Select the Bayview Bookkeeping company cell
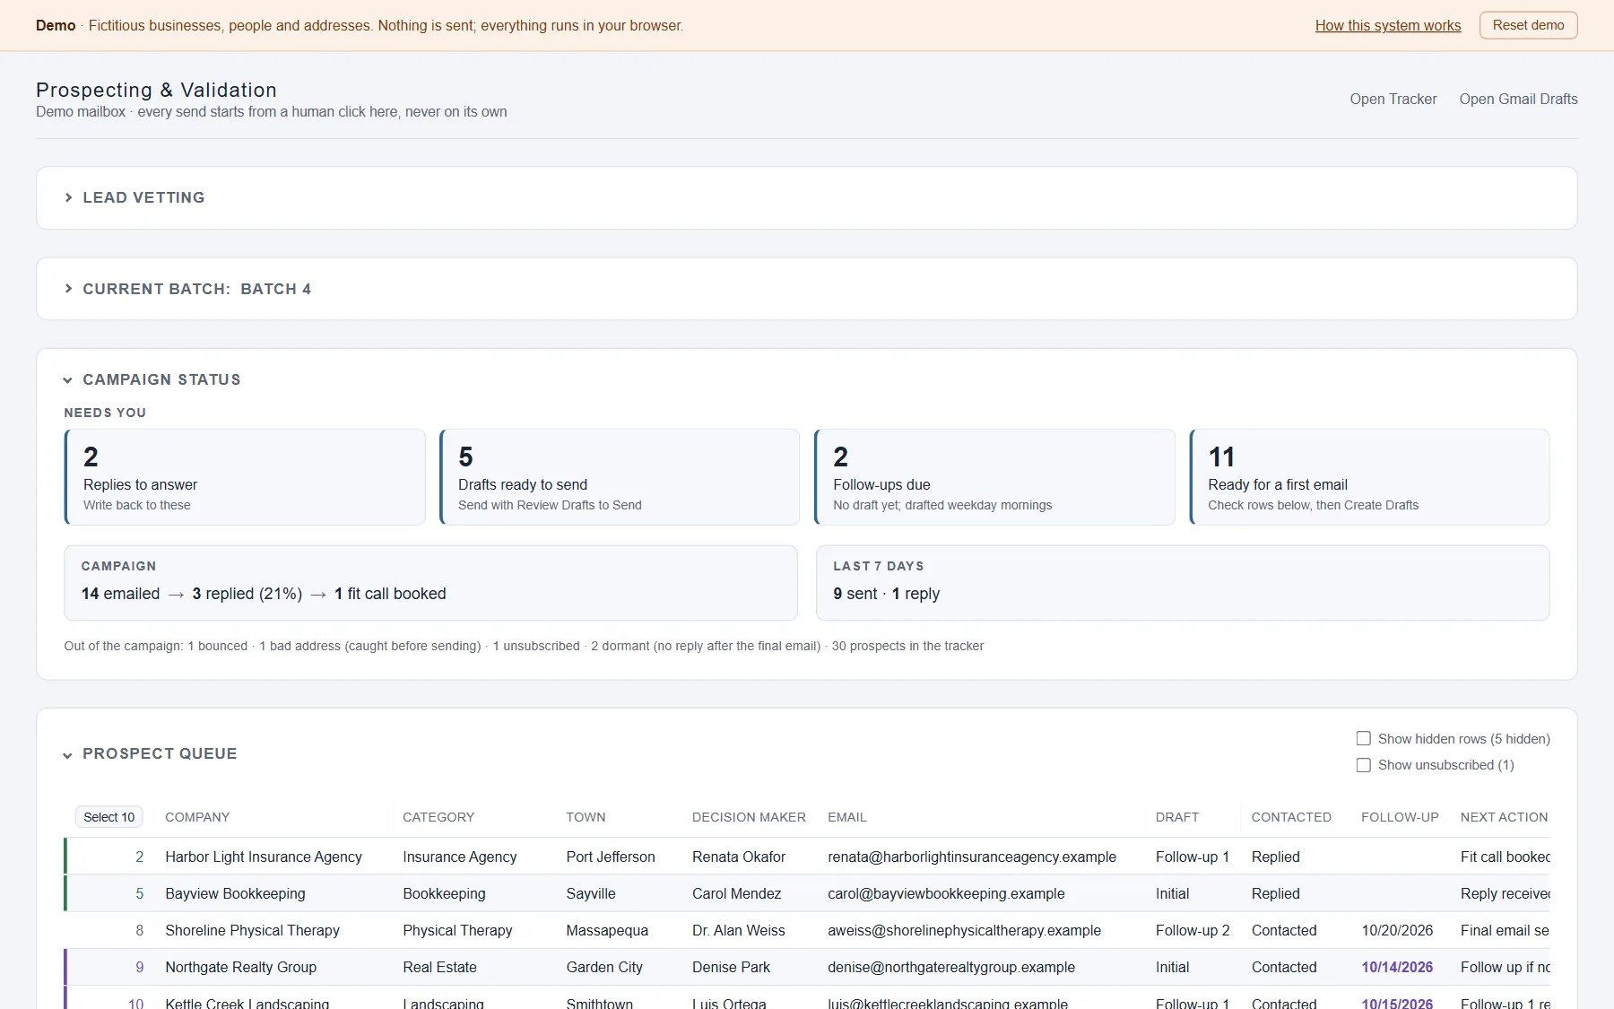 (x=235, y=893)
